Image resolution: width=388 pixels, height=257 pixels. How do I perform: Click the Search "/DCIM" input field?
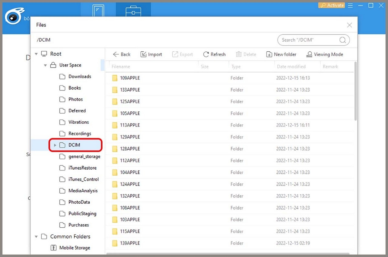[x=307, y=40]
